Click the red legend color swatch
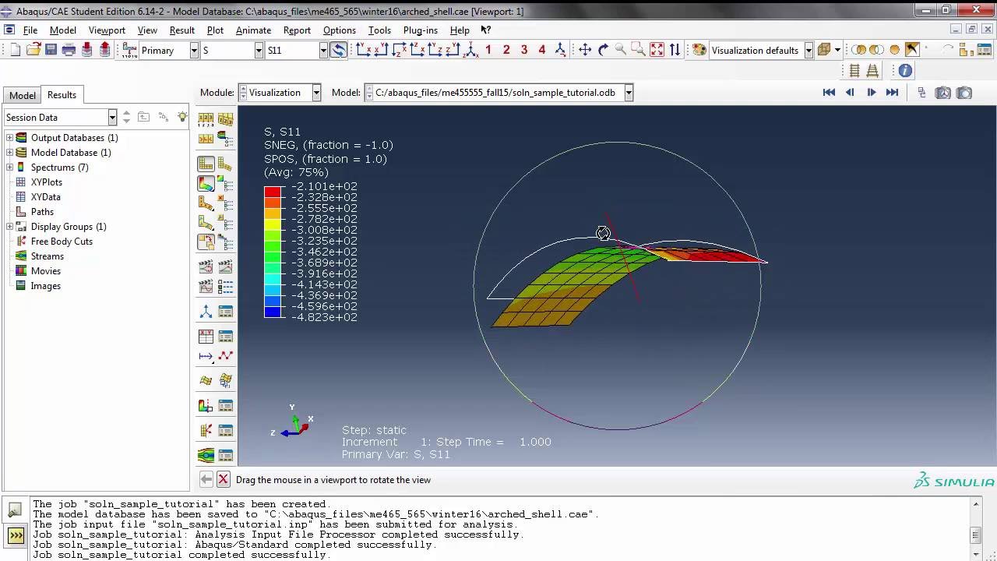Image resolution: width=997 pixels, height=561 pixels. click(x=273, y=192)
